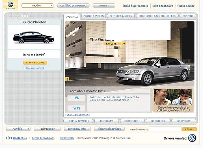Click the Start Building button
Image resolution: width=203 pixels, height=148 pixels.
point(35,62)
